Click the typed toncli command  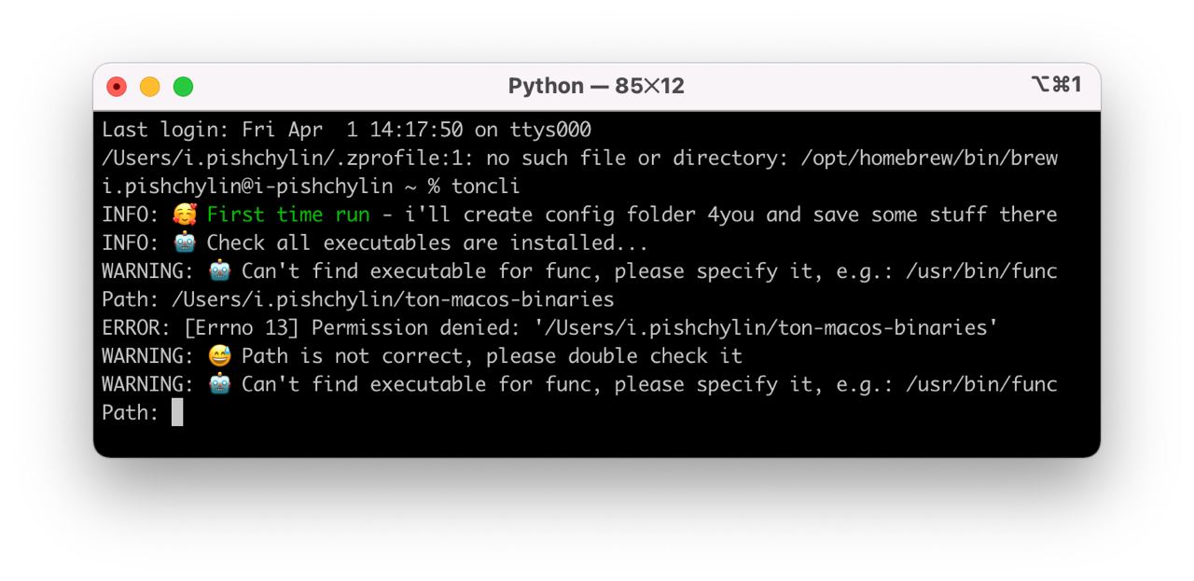coord(486,186)
